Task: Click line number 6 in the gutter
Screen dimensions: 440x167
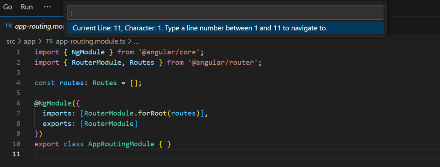Action: point(18,103)
